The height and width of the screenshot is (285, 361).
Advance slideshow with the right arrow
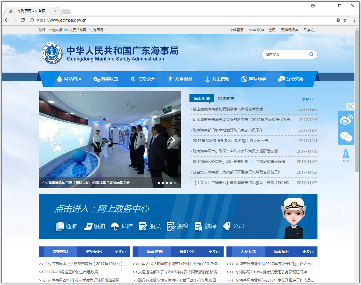click(x=173, y=140)
